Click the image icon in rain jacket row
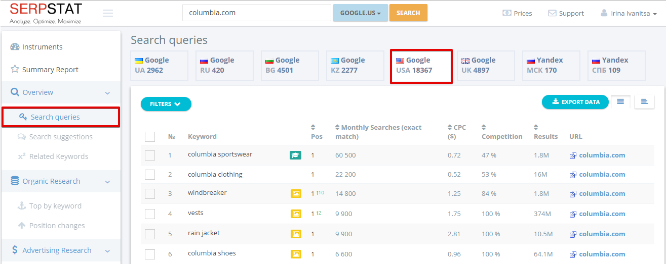The width and height of the screenshot is (666, 264). coord(296,234)
